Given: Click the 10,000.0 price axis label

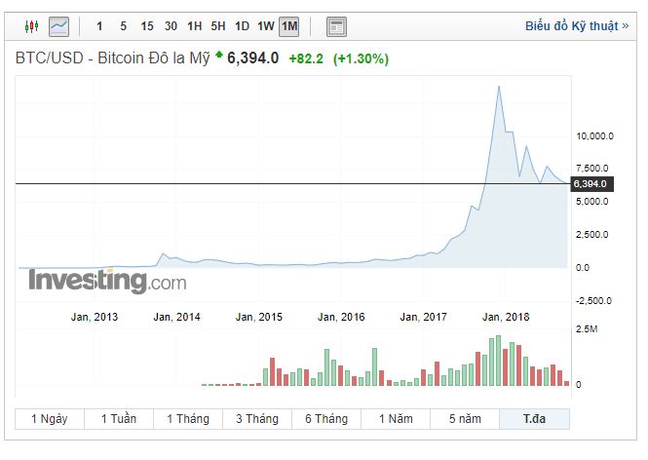Looking at the screenshot, I should [x=594, y=136].
